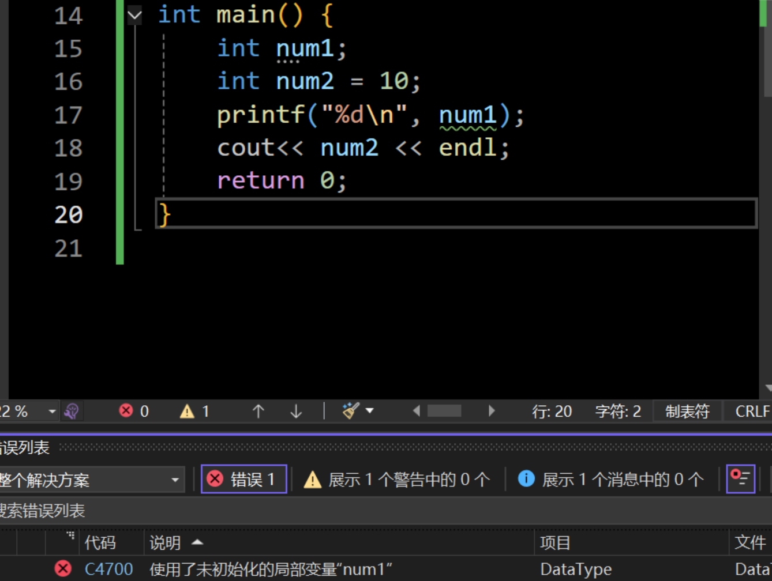Click the red error count indicator showing 0
772x581 pixels.
pos(134,411)
